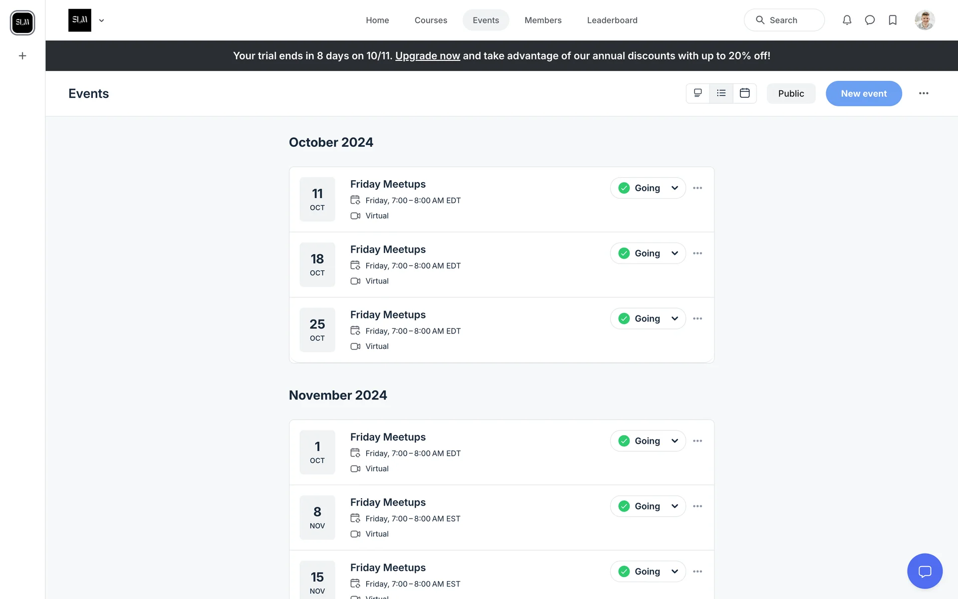Click the Search field
This screenshot has width=958, height=599.
point(783,20)
